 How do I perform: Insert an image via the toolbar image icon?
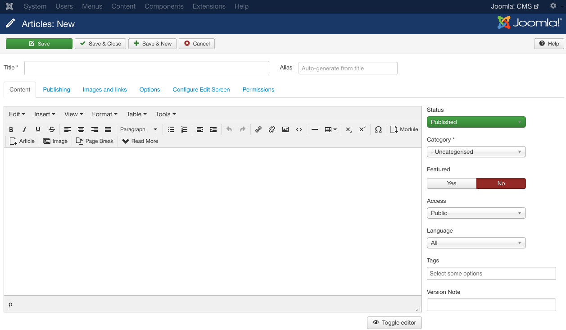click(x=285, y=129)
